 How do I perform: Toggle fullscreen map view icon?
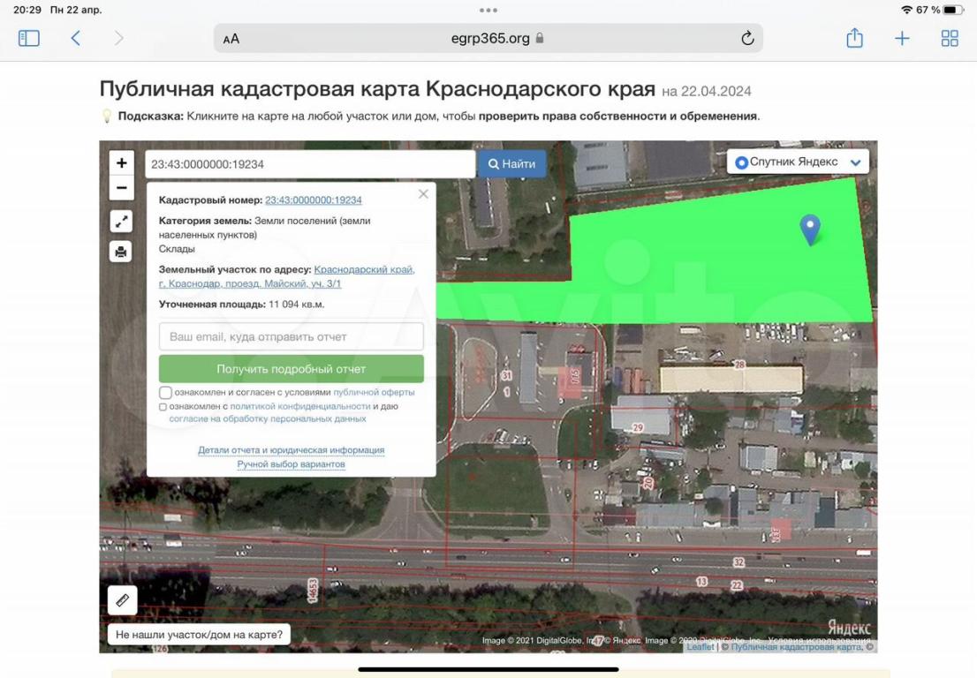[121, 222]
